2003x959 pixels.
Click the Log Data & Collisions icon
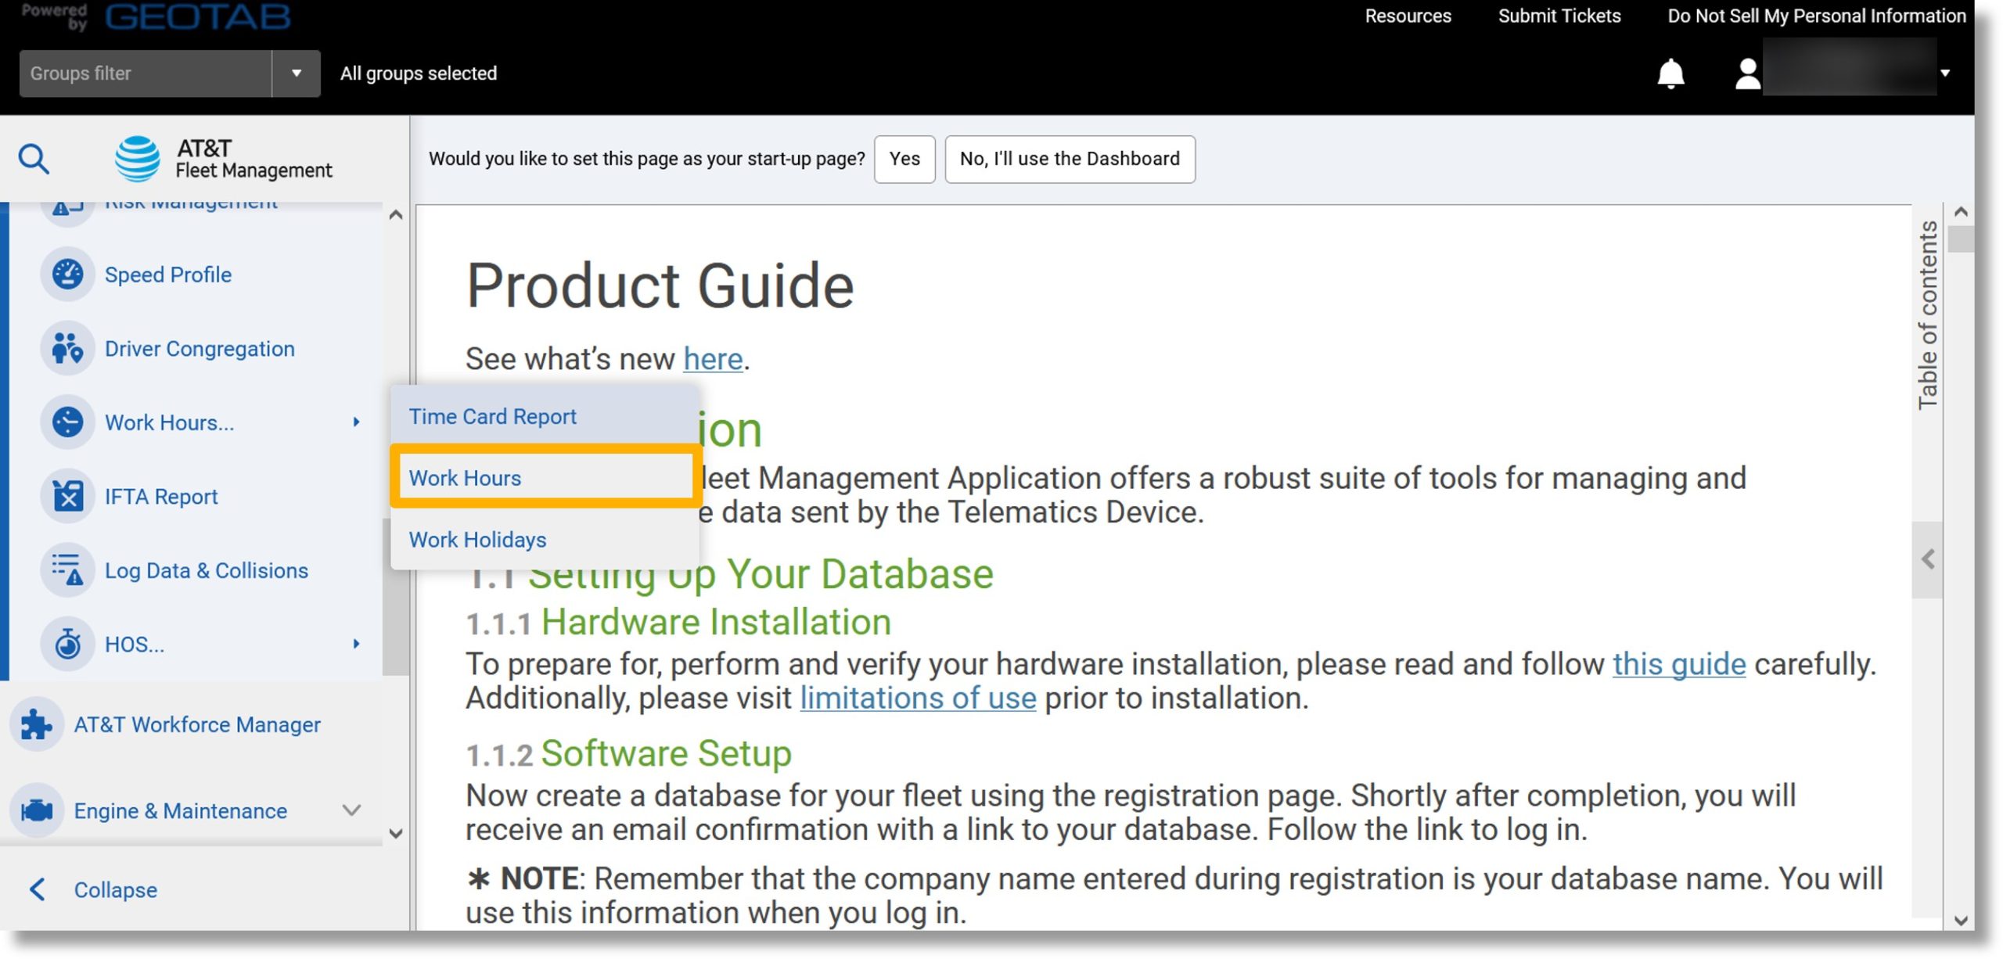click(65, 571)
